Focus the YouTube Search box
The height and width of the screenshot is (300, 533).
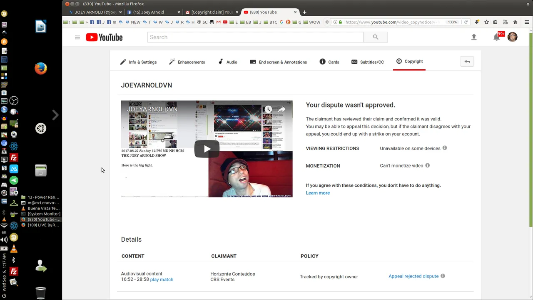pyautogui.click(x=255, y=37)
